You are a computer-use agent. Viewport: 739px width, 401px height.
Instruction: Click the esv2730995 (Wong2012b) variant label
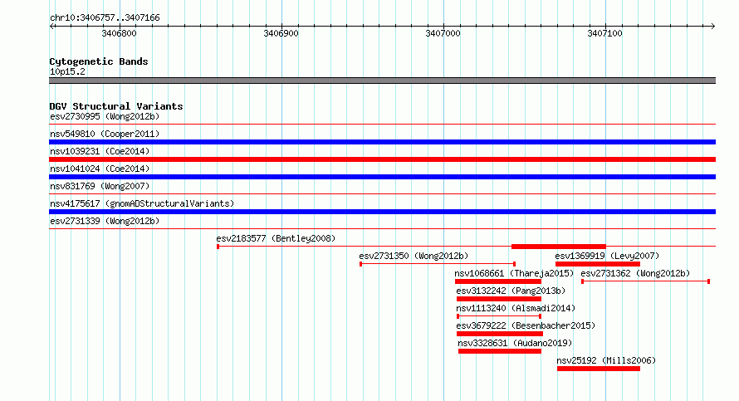tap(105, 116)
